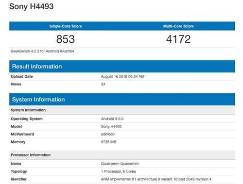Click the Operating System label

[27, 119]
